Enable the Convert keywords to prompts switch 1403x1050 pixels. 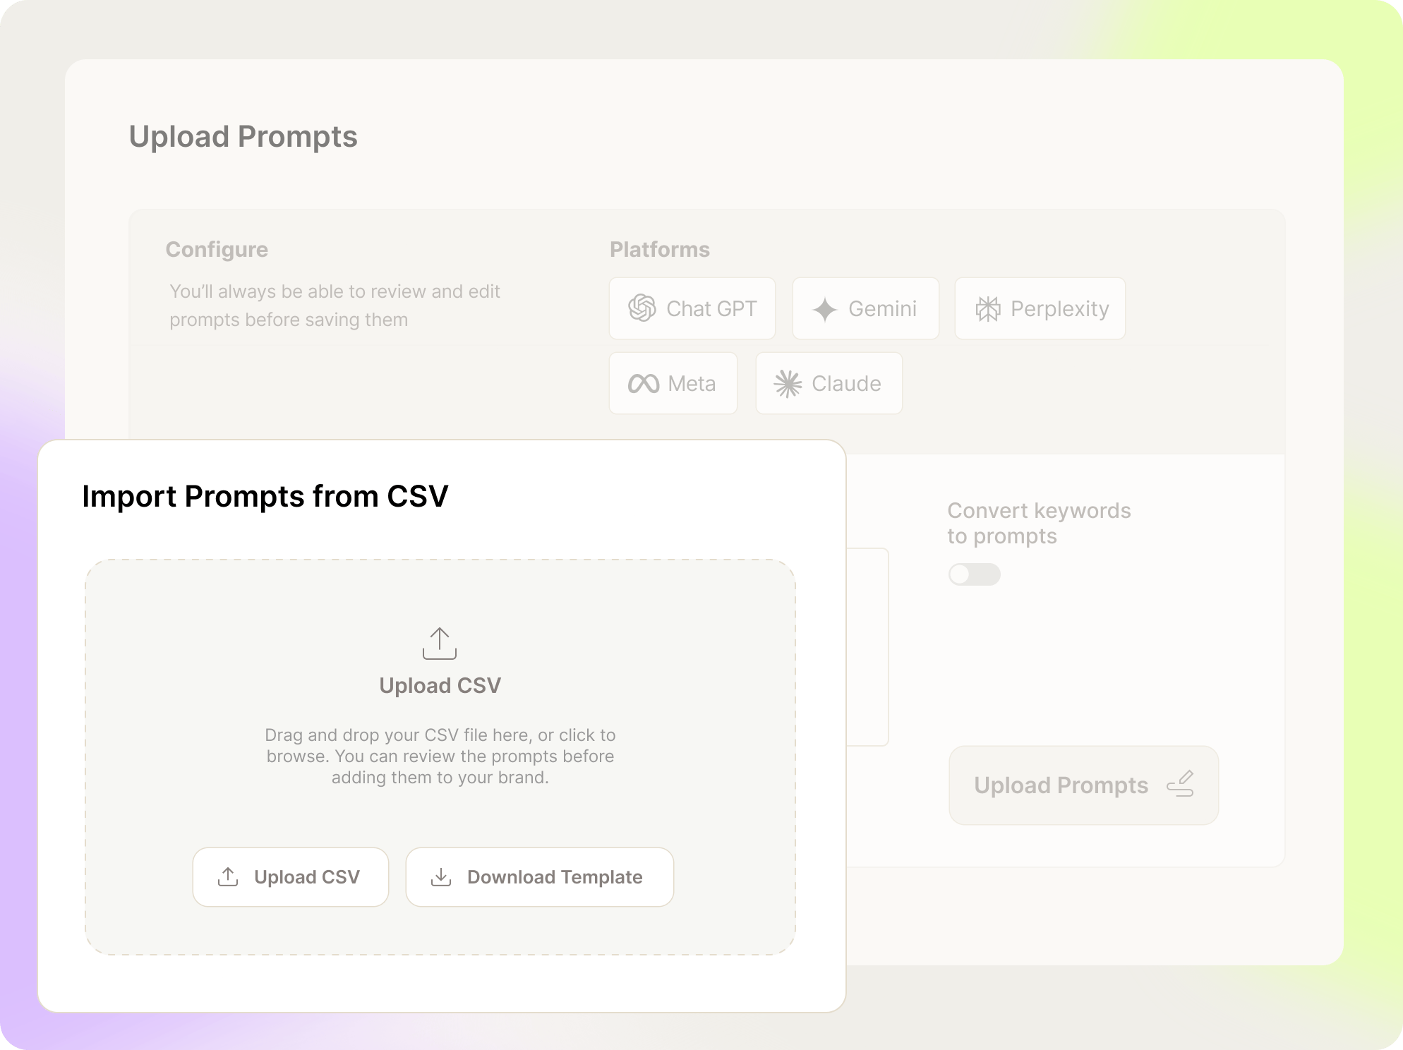(x=974, y=574)
